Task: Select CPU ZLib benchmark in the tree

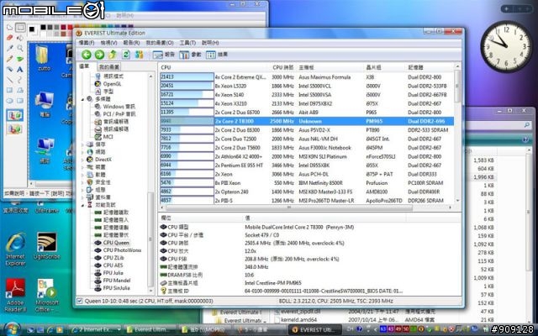Action: point(113,258)
